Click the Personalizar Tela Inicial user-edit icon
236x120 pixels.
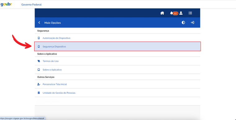point(39,84)
